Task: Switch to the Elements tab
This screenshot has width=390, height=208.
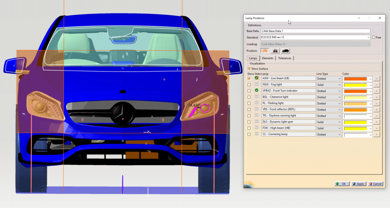Action: click(268, 58)
